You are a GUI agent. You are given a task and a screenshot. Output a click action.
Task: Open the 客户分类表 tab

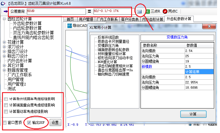(130, 19)
